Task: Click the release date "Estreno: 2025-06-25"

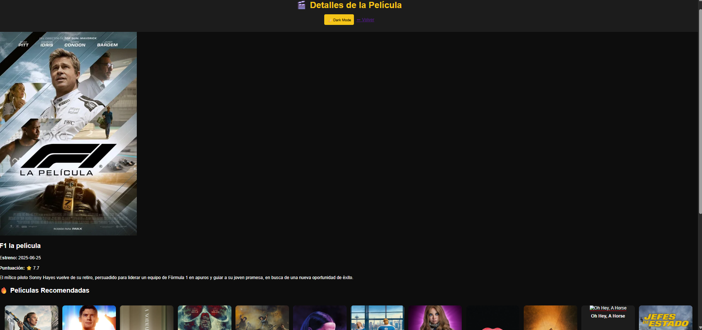Action: tap(21, 258)
